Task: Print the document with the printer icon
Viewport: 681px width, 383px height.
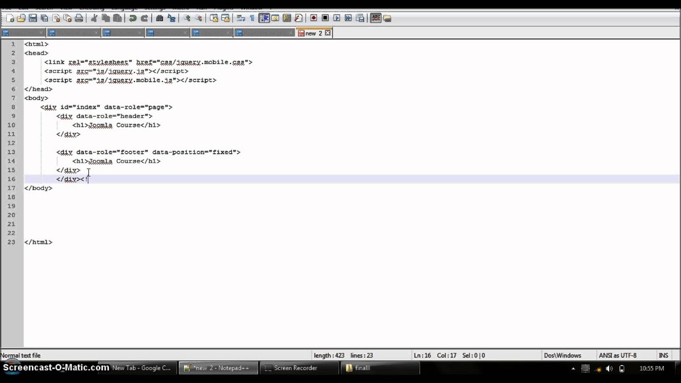Action: (x=79, y=18)
